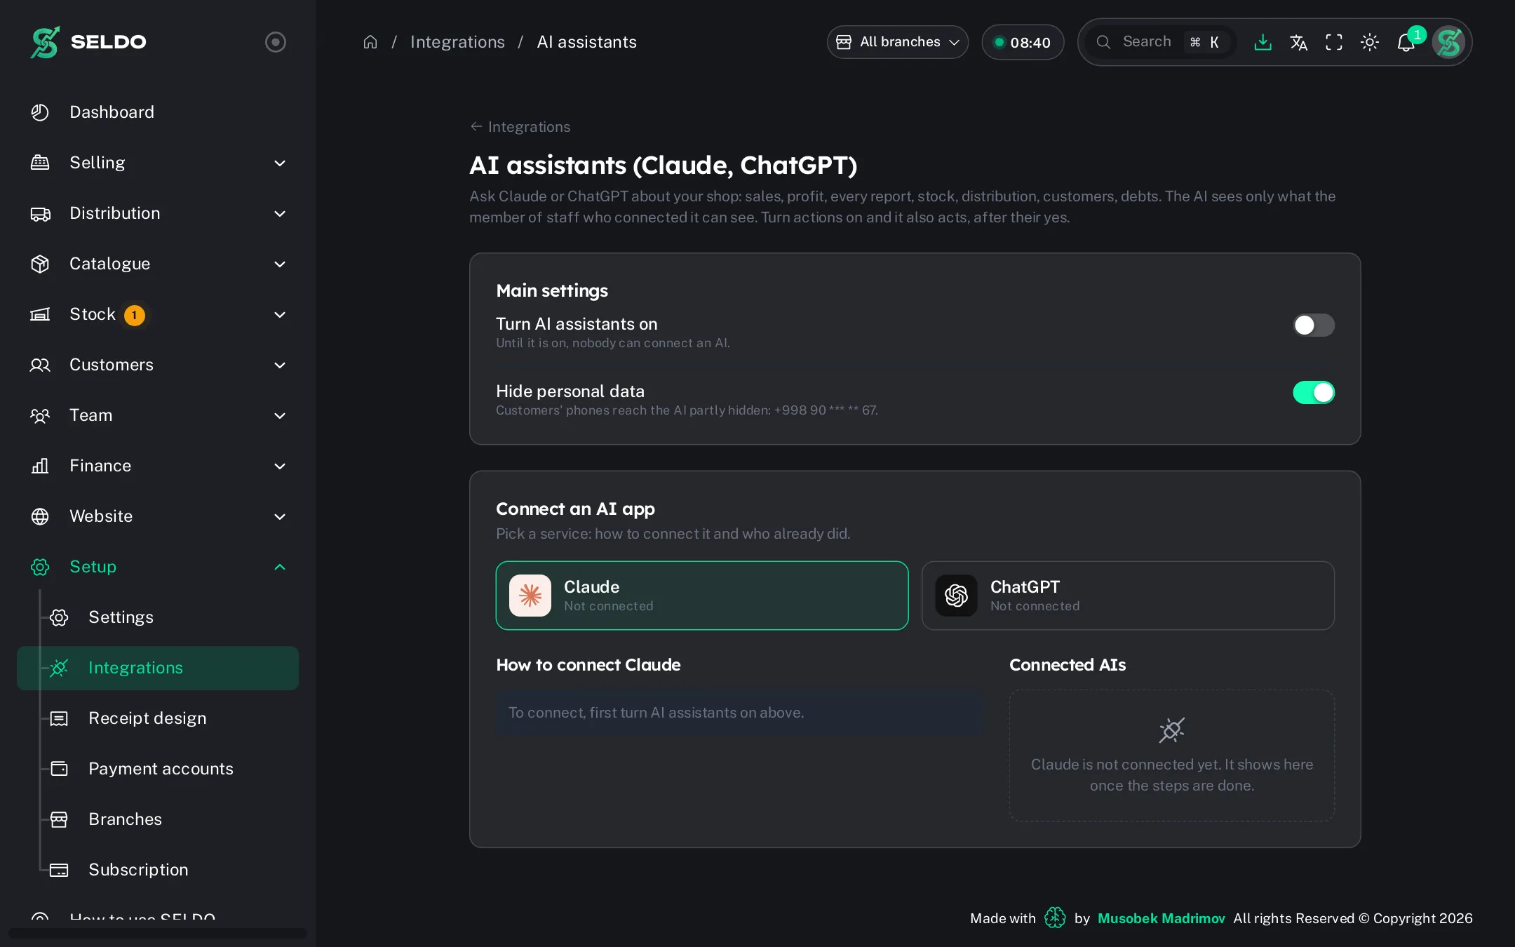Viewport: 1515px width, 947px height.
Task: Open the language translate icon
Action: coord(1298,42)
